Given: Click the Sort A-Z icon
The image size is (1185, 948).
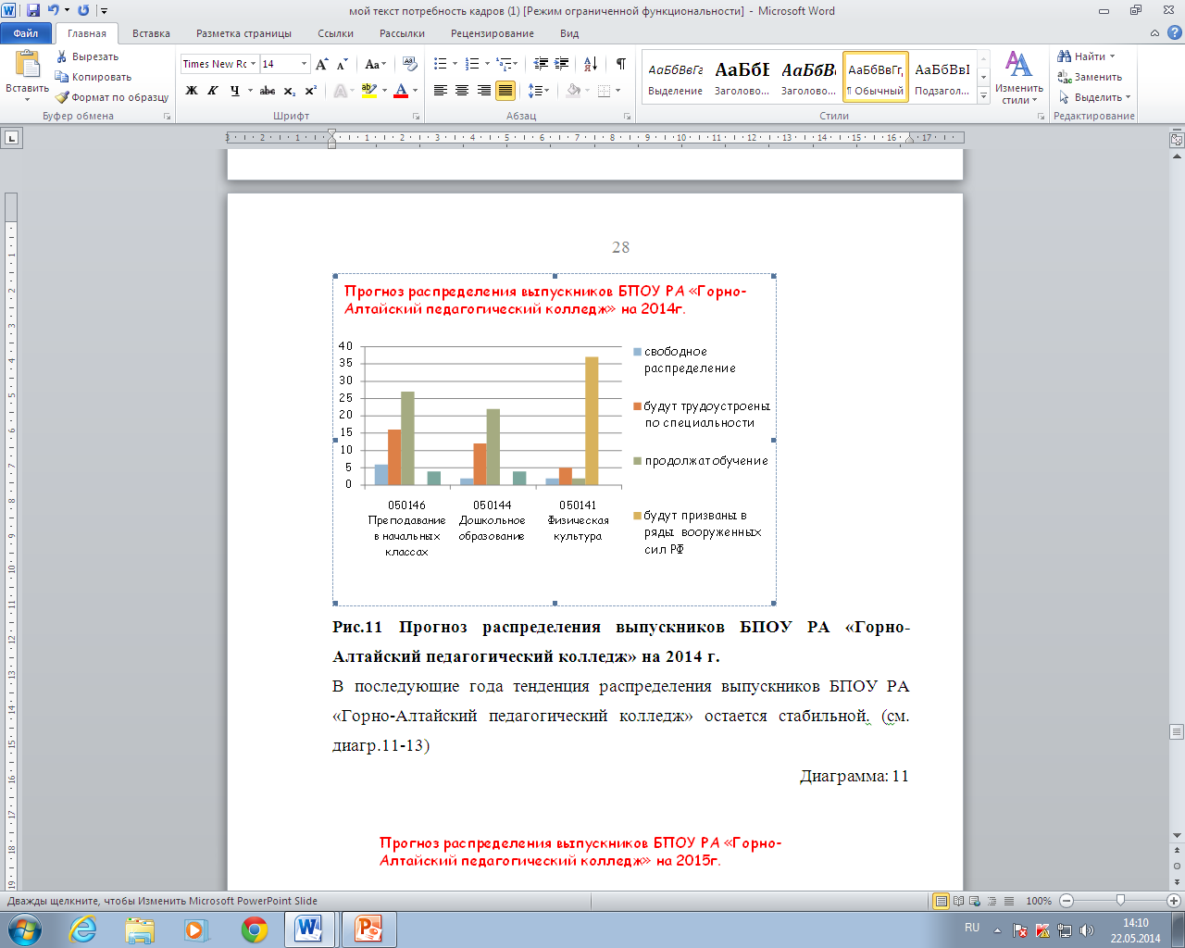Looking at the screenshot, I should [x=590, y=64].
